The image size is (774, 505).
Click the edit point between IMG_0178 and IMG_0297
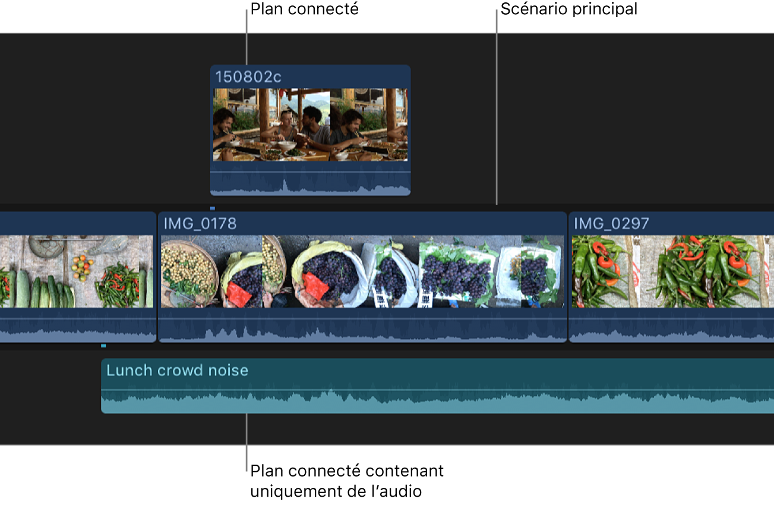(x=567, y=276)
